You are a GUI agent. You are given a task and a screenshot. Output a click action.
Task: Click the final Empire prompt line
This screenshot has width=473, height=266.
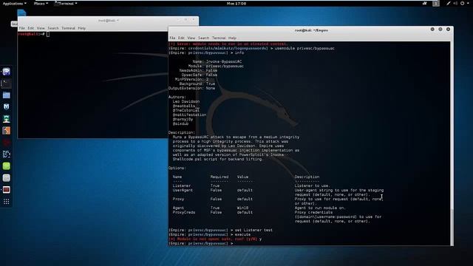(201, 243)
